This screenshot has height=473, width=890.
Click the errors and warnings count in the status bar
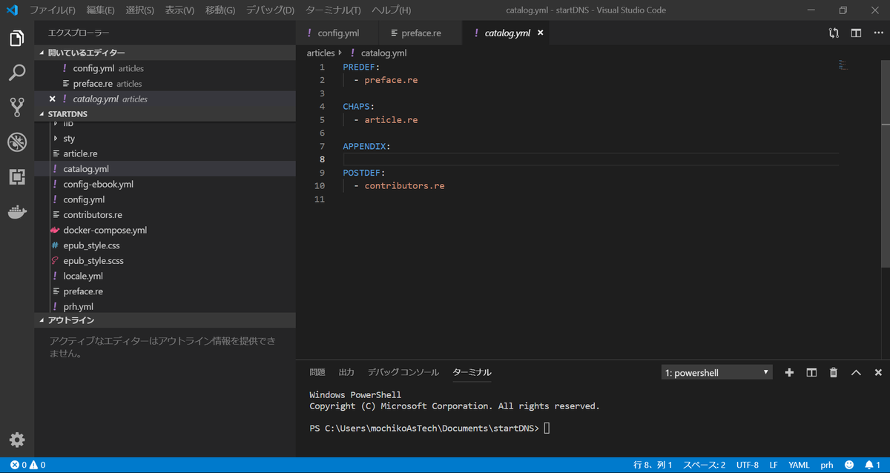[x=27, y=465]
